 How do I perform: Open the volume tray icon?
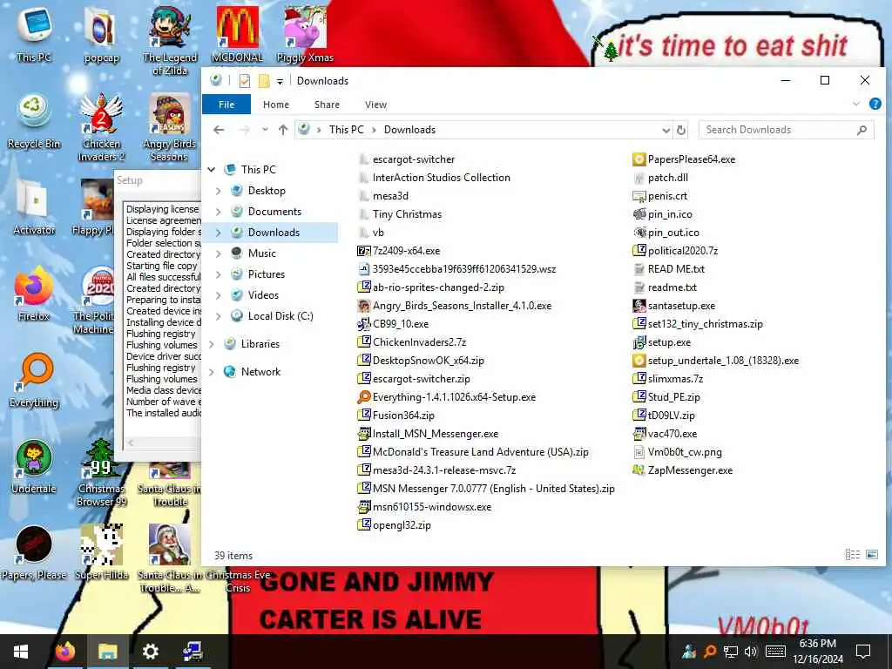click(751, 652)
